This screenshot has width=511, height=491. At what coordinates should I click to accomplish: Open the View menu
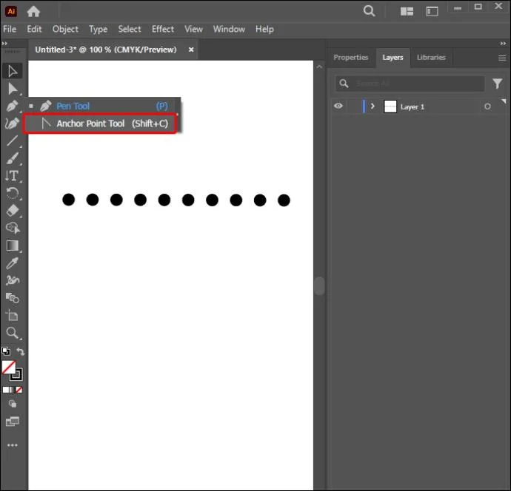click(193, 30)
